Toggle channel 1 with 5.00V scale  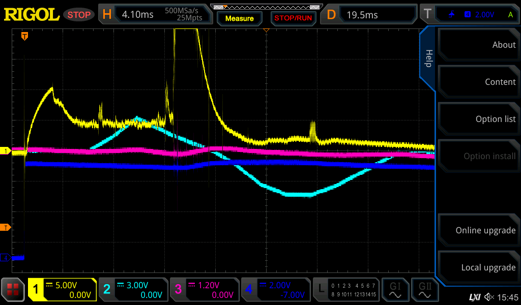click(x=62, y=290)
